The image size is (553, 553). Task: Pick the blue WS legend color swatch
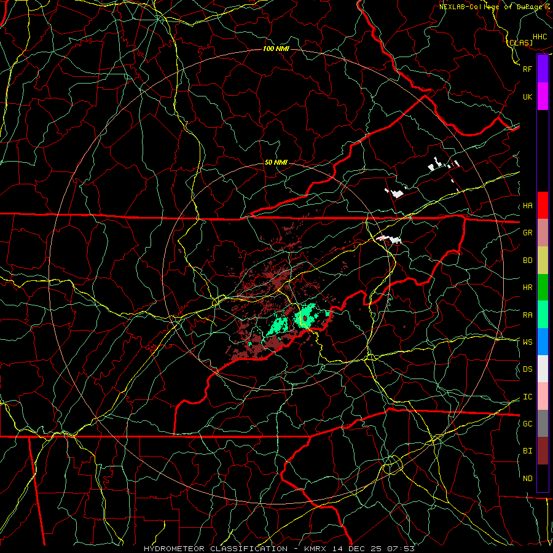pos(543,342)
